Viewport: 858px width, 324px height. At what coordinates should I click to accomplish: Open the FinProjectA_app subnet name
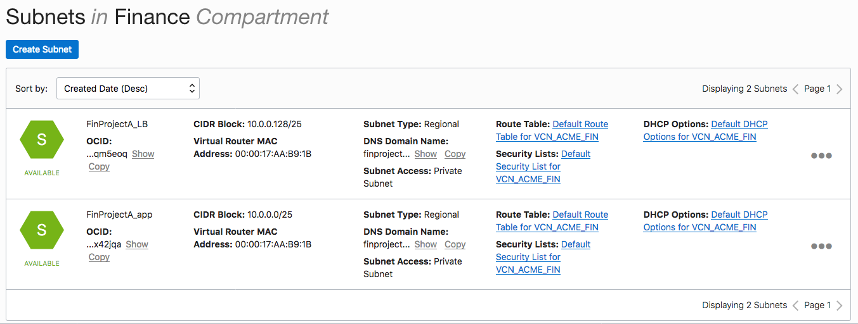point(119,215)
